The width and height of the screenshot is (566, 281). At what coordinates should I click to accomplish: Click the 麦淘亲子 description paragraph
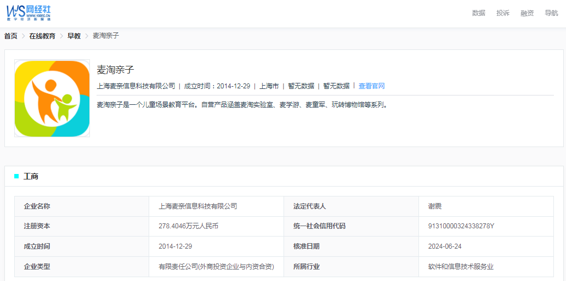(244, 105)
